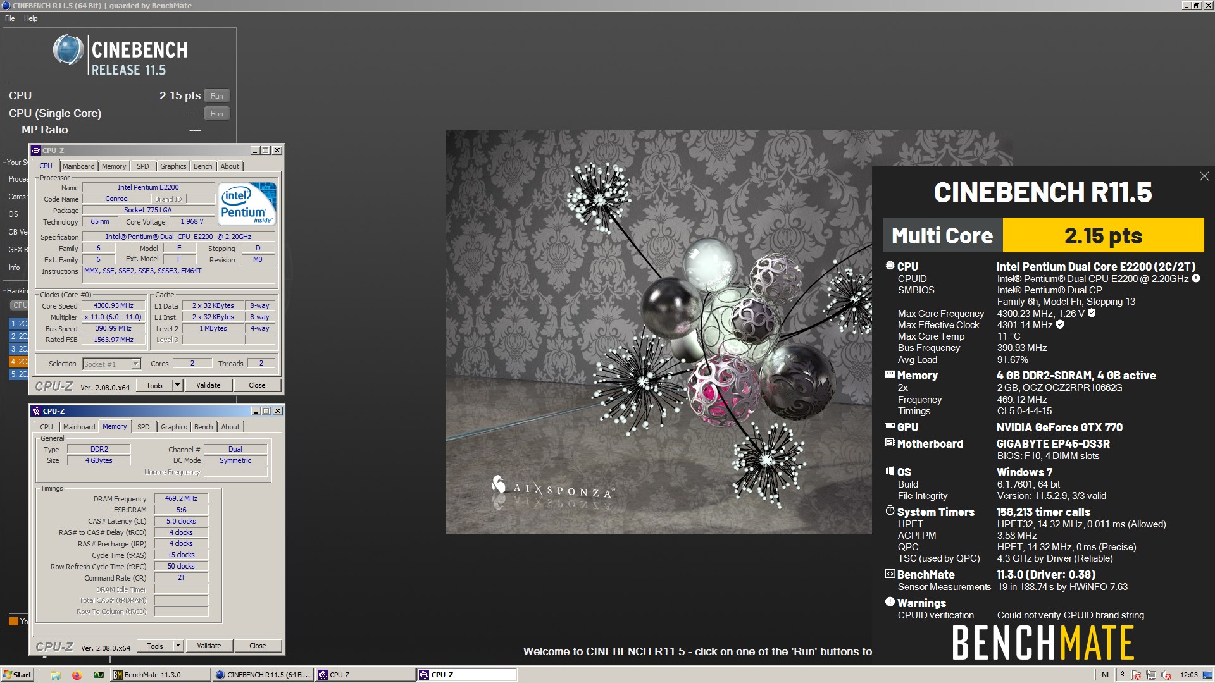Screen dimensions: 1215x683
Task: Click the muted volume tray icon
Action: pos(1166,675)
